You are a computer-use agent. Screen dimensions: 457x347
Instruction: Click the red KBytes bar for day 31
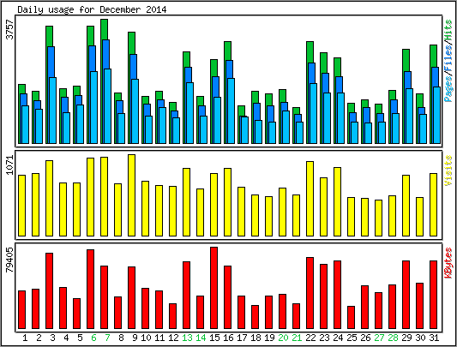click(x=433, y=295)
